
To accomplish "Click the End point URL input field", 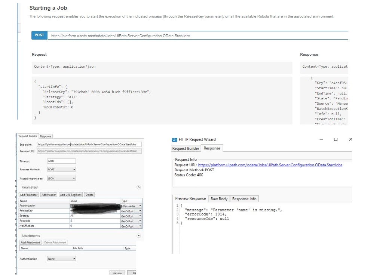I will tap(89, 144).
